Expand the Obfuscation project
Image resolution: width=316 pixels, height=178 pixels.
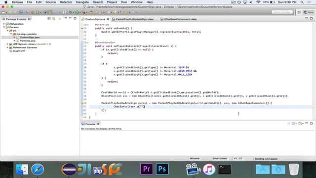pyautogui.click(x=4, y=24)
